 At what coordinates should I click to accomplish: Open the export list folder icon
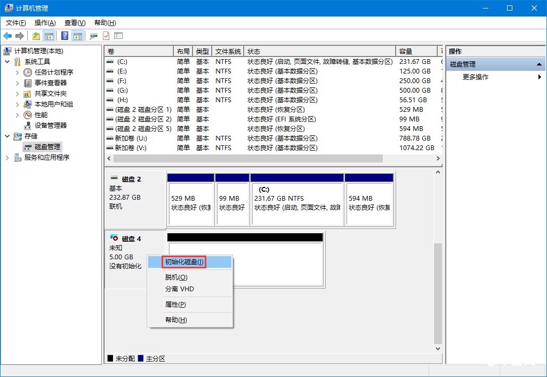(x=36, y=36)
